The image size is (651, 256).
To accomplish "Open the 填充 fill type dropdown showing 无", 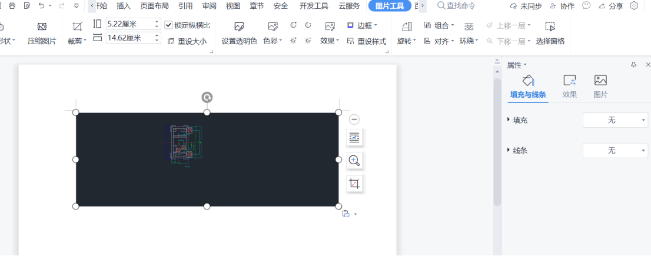I will (x=615, y=120).
